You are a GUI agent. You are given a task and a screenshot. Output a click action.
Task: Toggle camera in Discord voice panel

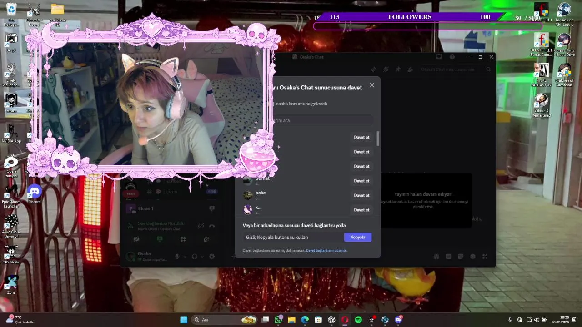(x=136, y=239)
